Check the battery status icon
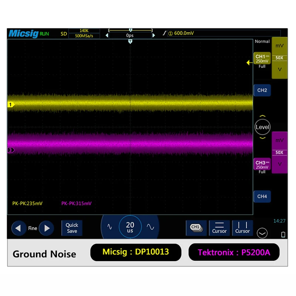296x296 pixels. pos(283,234)
